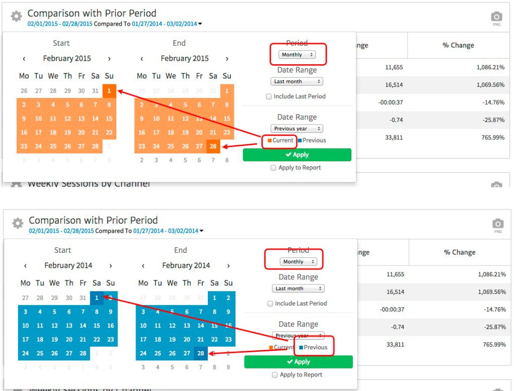The width and height of the screenshot is (514, 391).
Task: Check Apply to Report beside the blue calendars
Action: (x=274, y=375)
